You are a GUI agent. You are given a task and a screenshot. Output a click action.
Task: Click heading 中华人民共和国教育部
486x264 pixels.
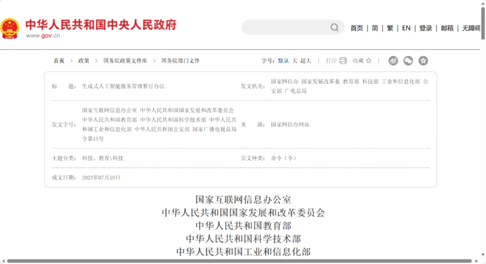point(243,226)
